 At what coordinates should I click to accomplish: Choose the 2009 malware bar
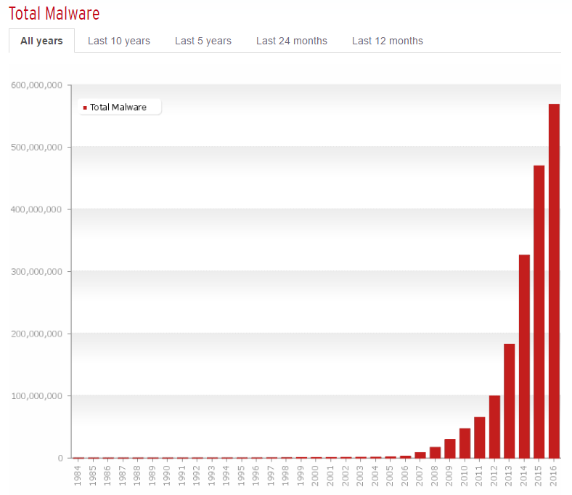(449, 448)
